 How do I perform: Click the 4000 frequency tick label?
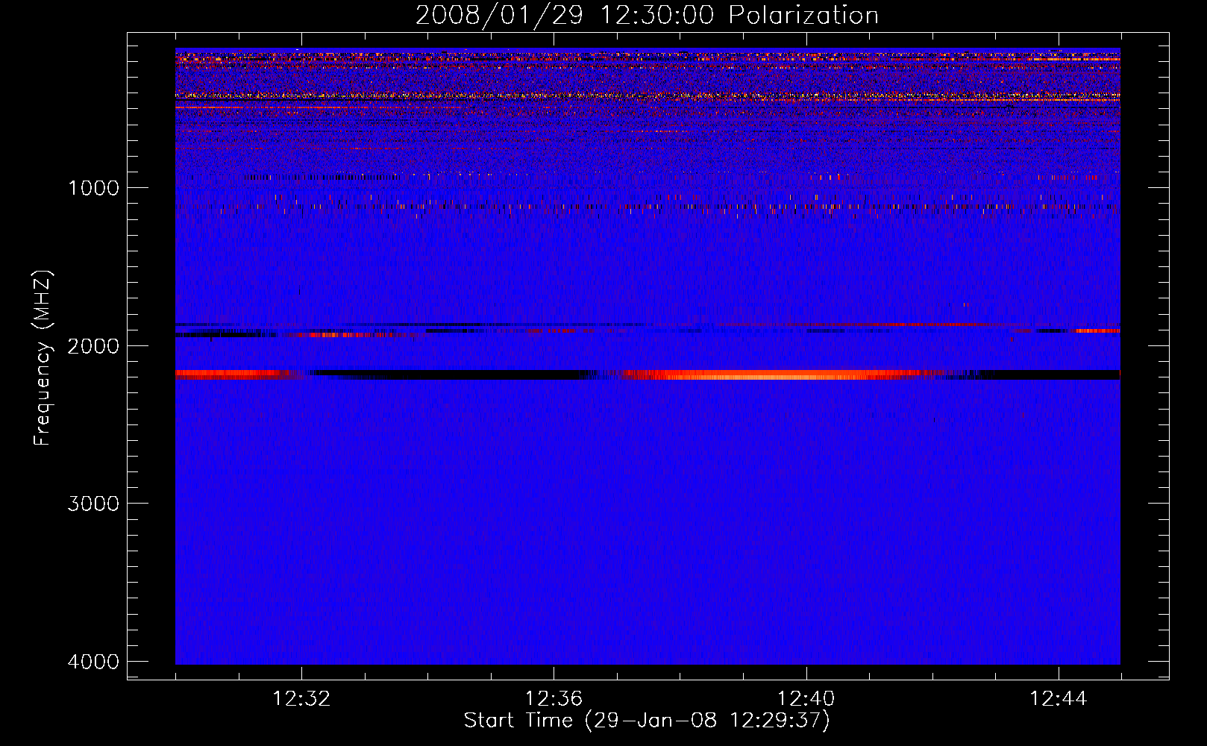click(x=93, y=662)
